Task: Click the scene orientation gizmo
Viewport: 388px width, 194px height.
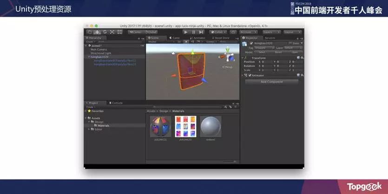Action: [228, 56]
